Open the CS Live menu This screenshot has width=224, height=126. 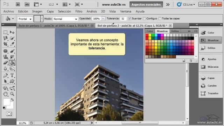point(186,5)
